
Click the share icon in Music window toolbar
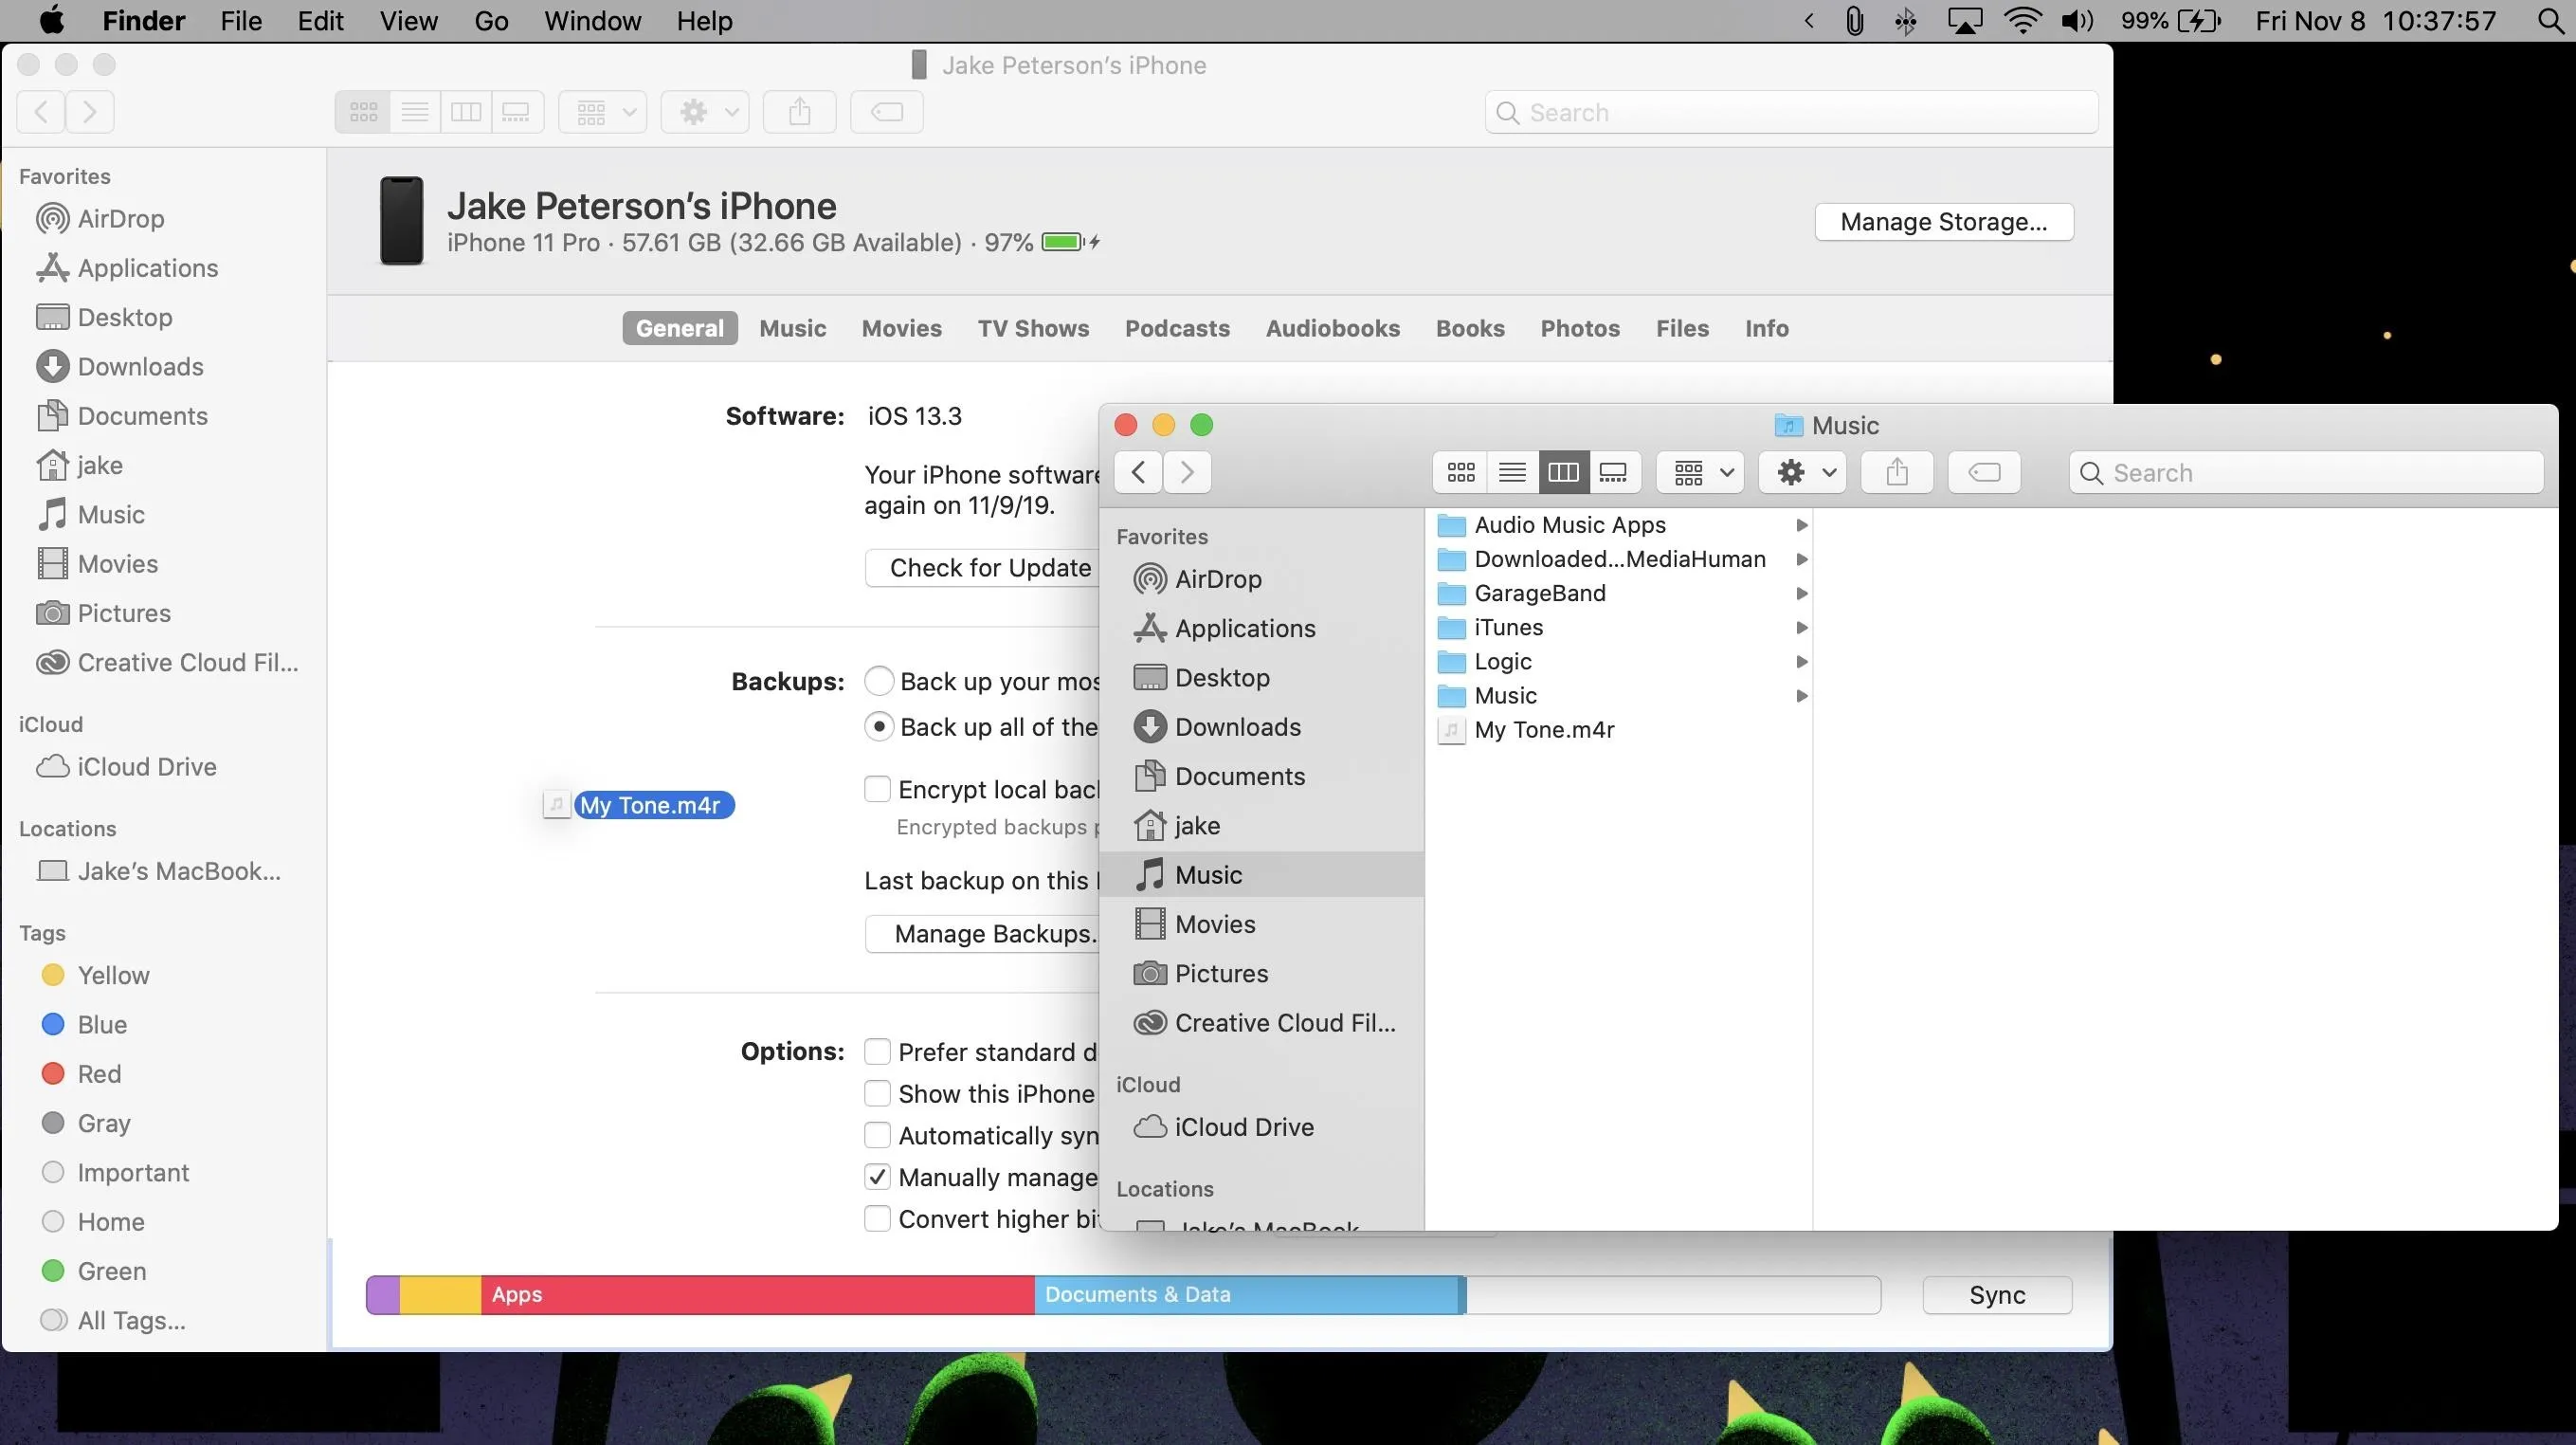point(1896,472)
